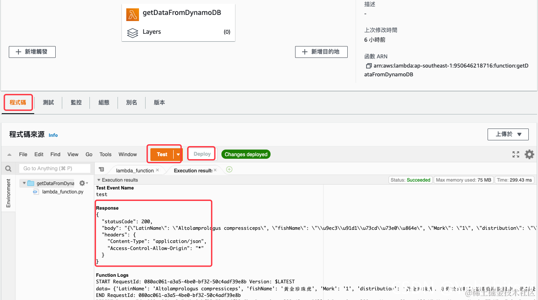This screenshot has width=538, height=300.
Task: Open the File menu
Action: [23, 154]
